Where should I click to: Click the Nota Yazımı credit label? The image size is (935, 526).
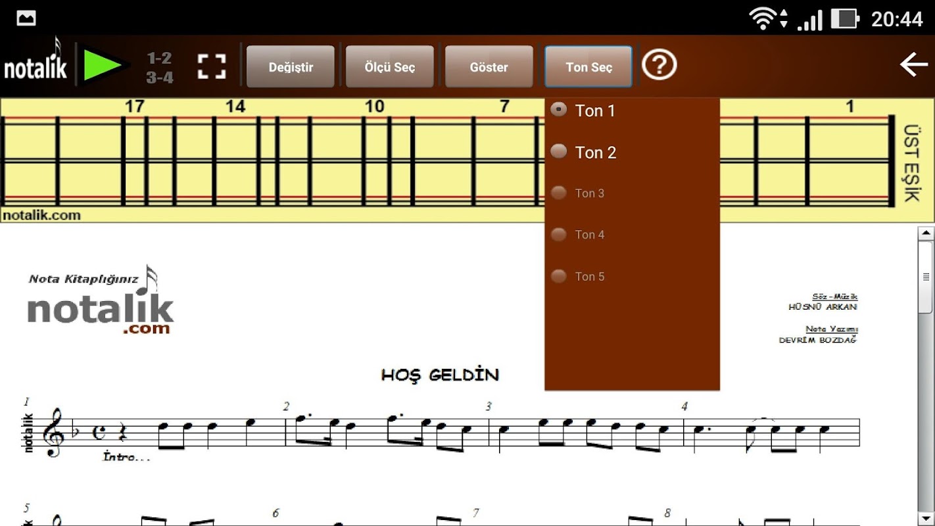(x=832, y=329)
